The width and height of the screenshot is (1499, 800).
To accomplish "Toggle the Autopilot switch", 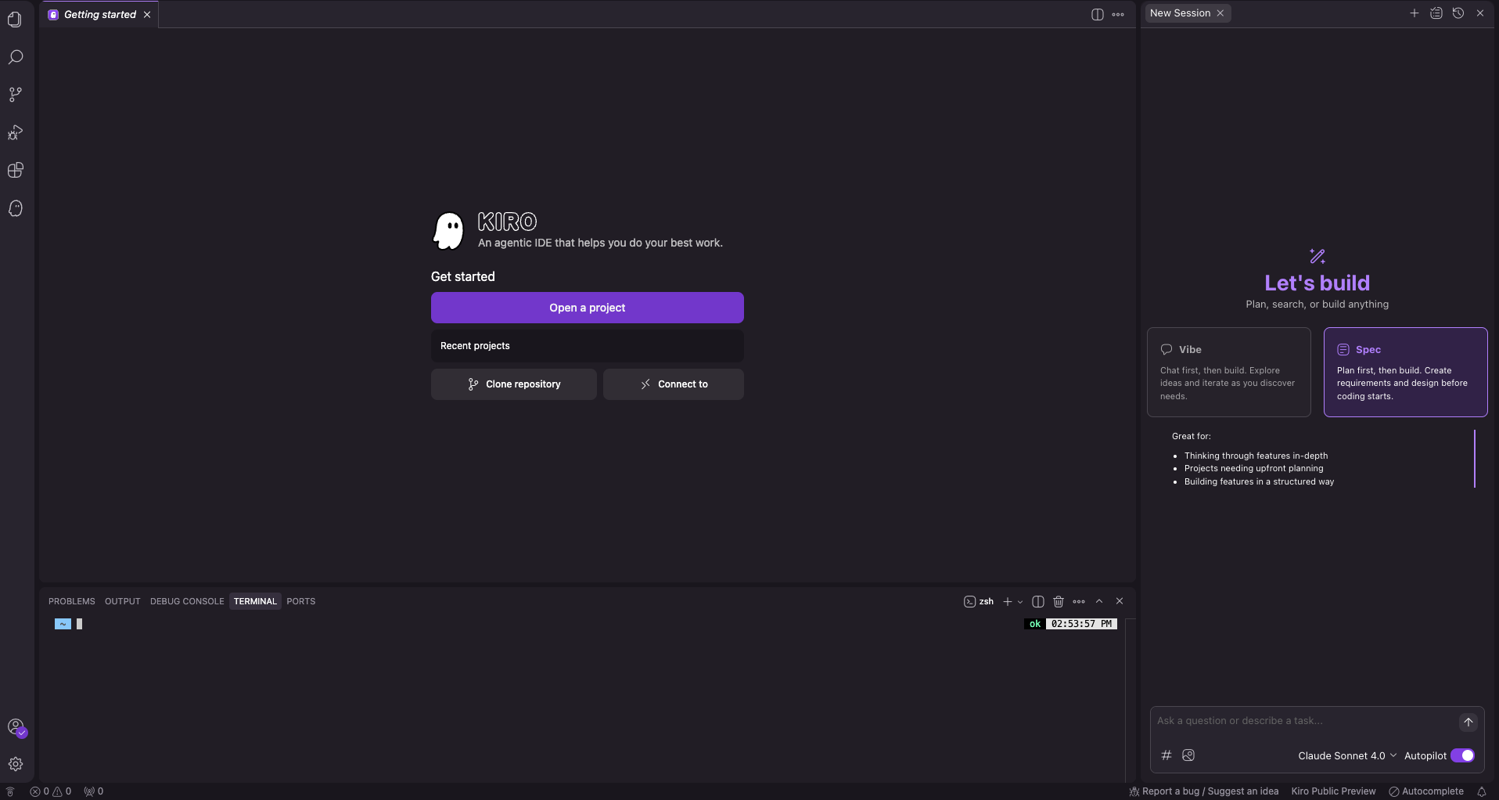I will [x=1463, y=755].
